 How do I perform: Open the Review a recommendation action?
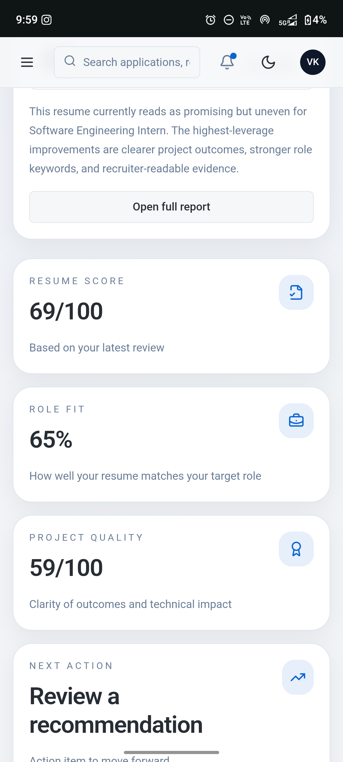click(116, 710)
